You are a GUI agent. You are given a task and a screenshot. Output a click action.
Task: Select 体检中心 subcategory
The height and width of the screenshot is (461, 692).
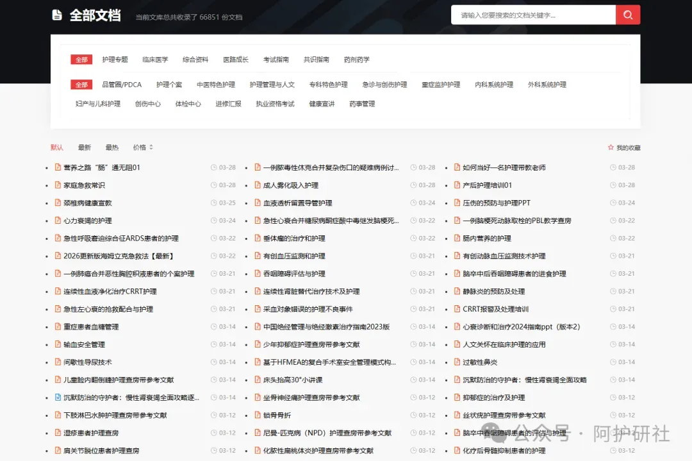pyautogui.click(x=188, y=104)
